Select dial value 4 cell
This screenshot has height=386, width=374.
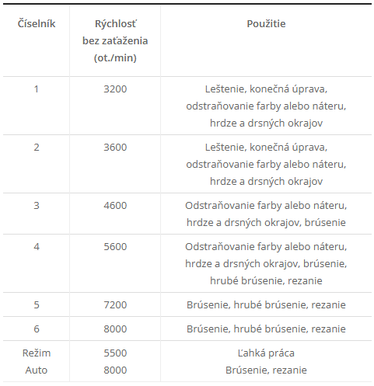(x=37, y=247)
